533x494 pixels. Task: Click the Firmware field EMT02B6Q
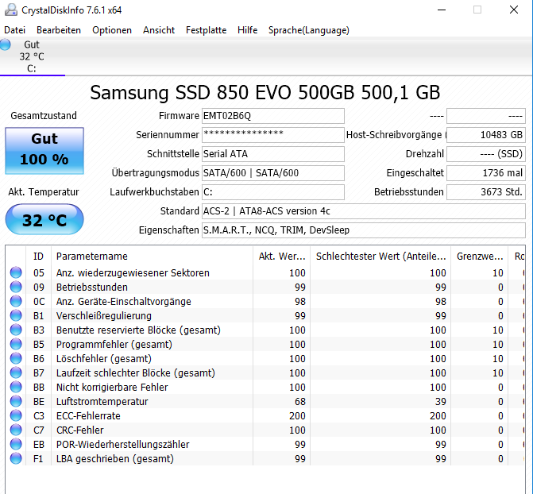coord(273,116)
